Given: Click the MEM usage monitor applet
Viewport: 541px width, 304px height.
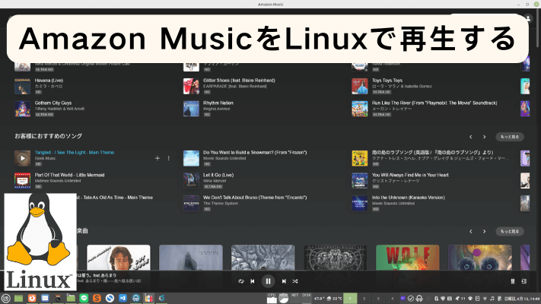Looking at the screenshot, I should click(283, 298).
